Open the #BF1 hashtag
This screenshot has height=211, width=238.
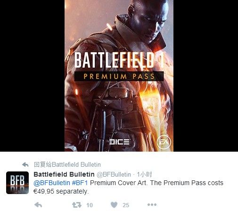tap(80, 183)
